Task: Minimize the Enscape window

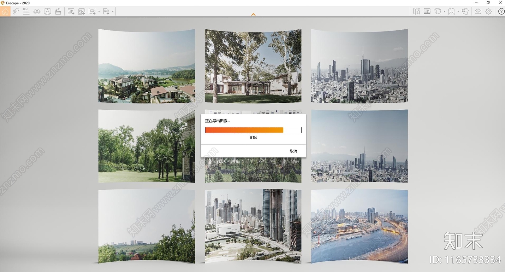Action: pos(476,3)
